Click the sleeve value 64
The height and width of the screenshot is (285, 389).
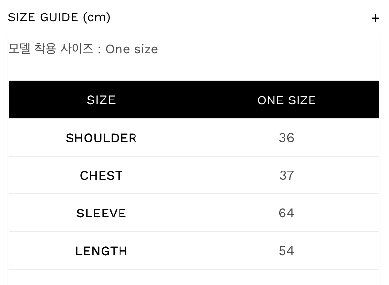[286, 214]
